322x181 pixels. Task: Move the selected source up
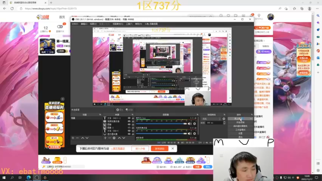coord(119,138)
